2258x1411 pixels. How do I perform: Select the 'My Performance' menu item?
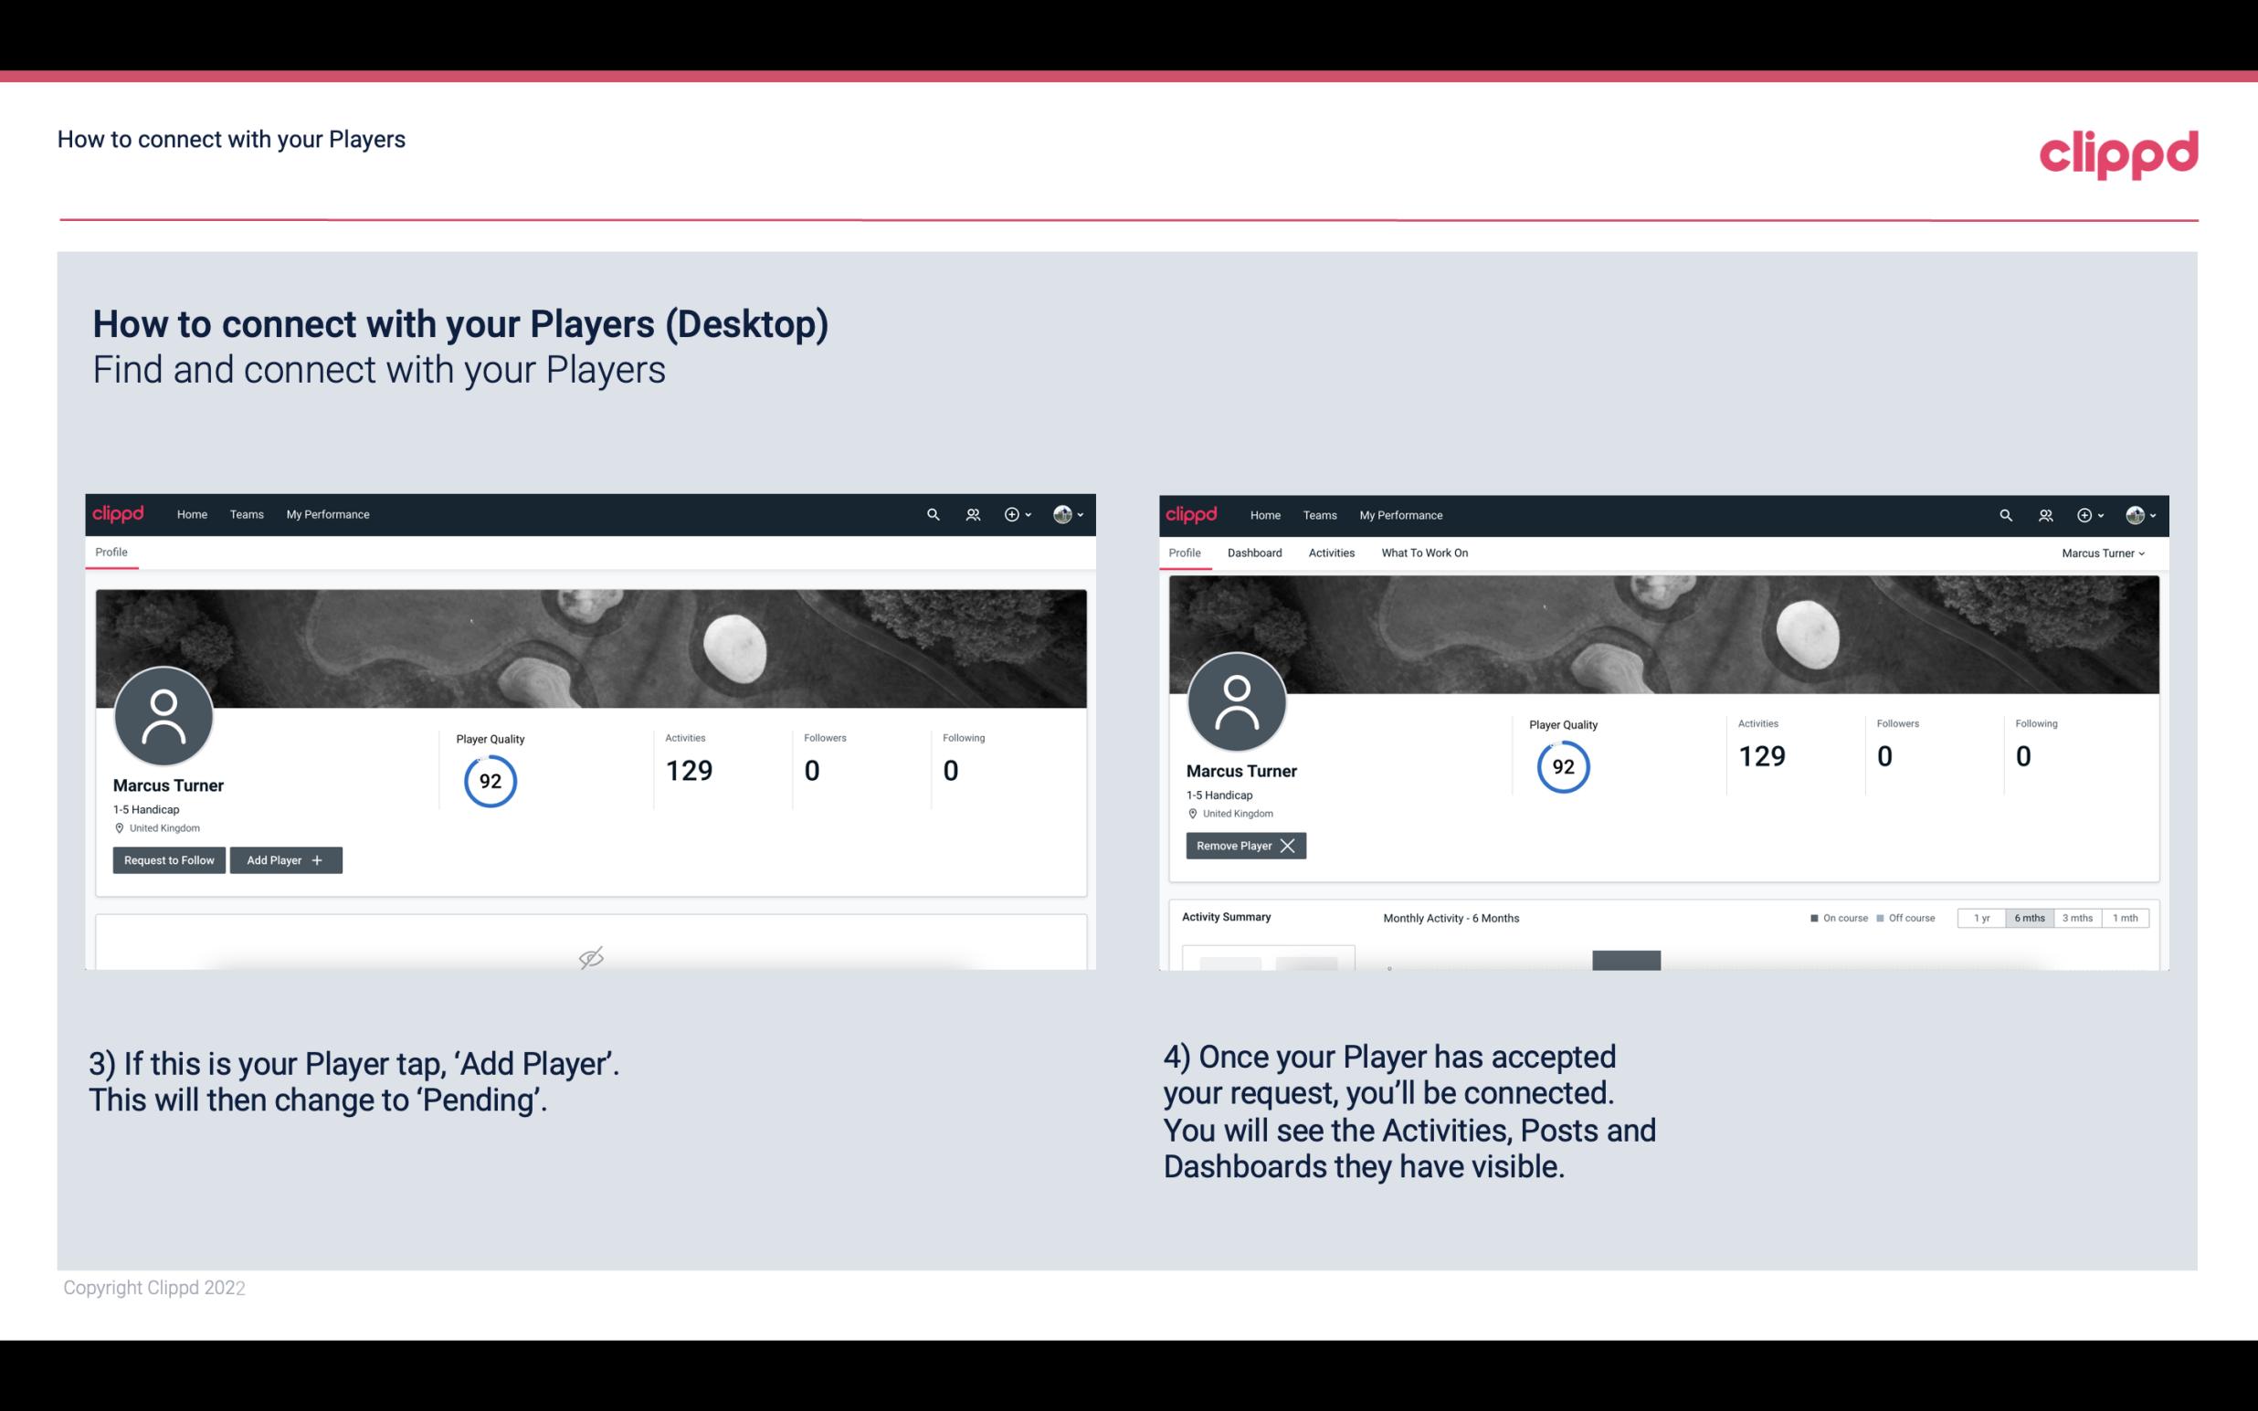coord(327,515)
